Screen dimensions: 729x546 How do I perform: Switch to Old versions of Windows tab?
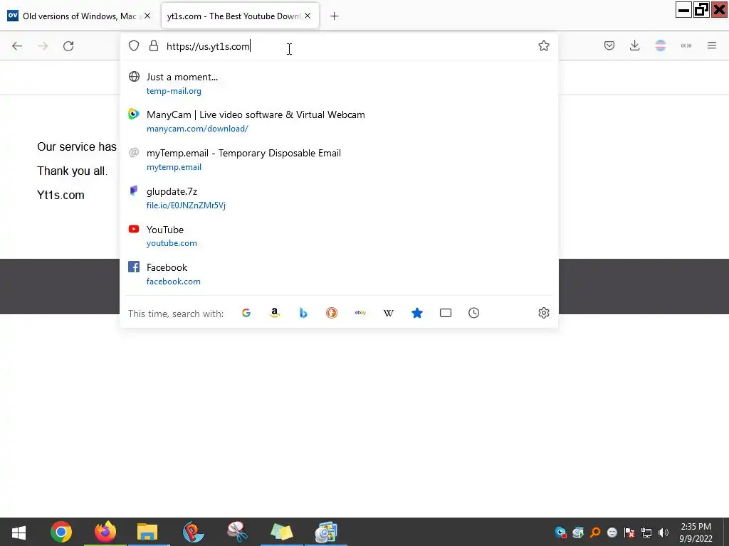[x=80, y=16]
